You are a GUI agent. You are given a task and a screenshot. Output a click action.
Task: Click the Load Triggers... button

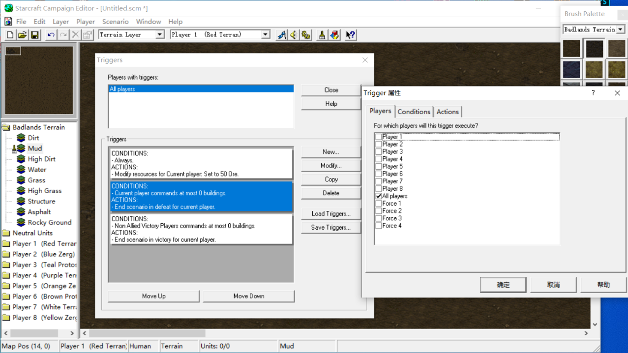coord(330,214)
